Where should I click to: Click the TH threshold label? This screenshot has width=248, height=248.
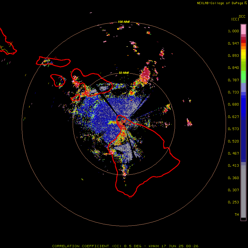click(237, 215)
